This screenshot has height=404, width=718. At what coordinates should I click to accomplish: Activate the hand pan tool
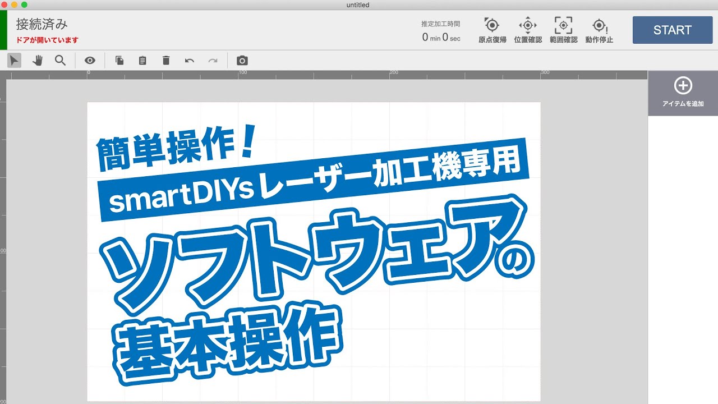point(38,60)
